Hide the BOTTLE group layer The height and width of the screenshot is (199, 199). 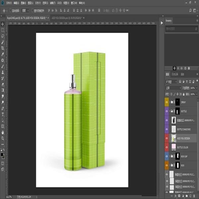pyautogui.click(x=166, y=111)
